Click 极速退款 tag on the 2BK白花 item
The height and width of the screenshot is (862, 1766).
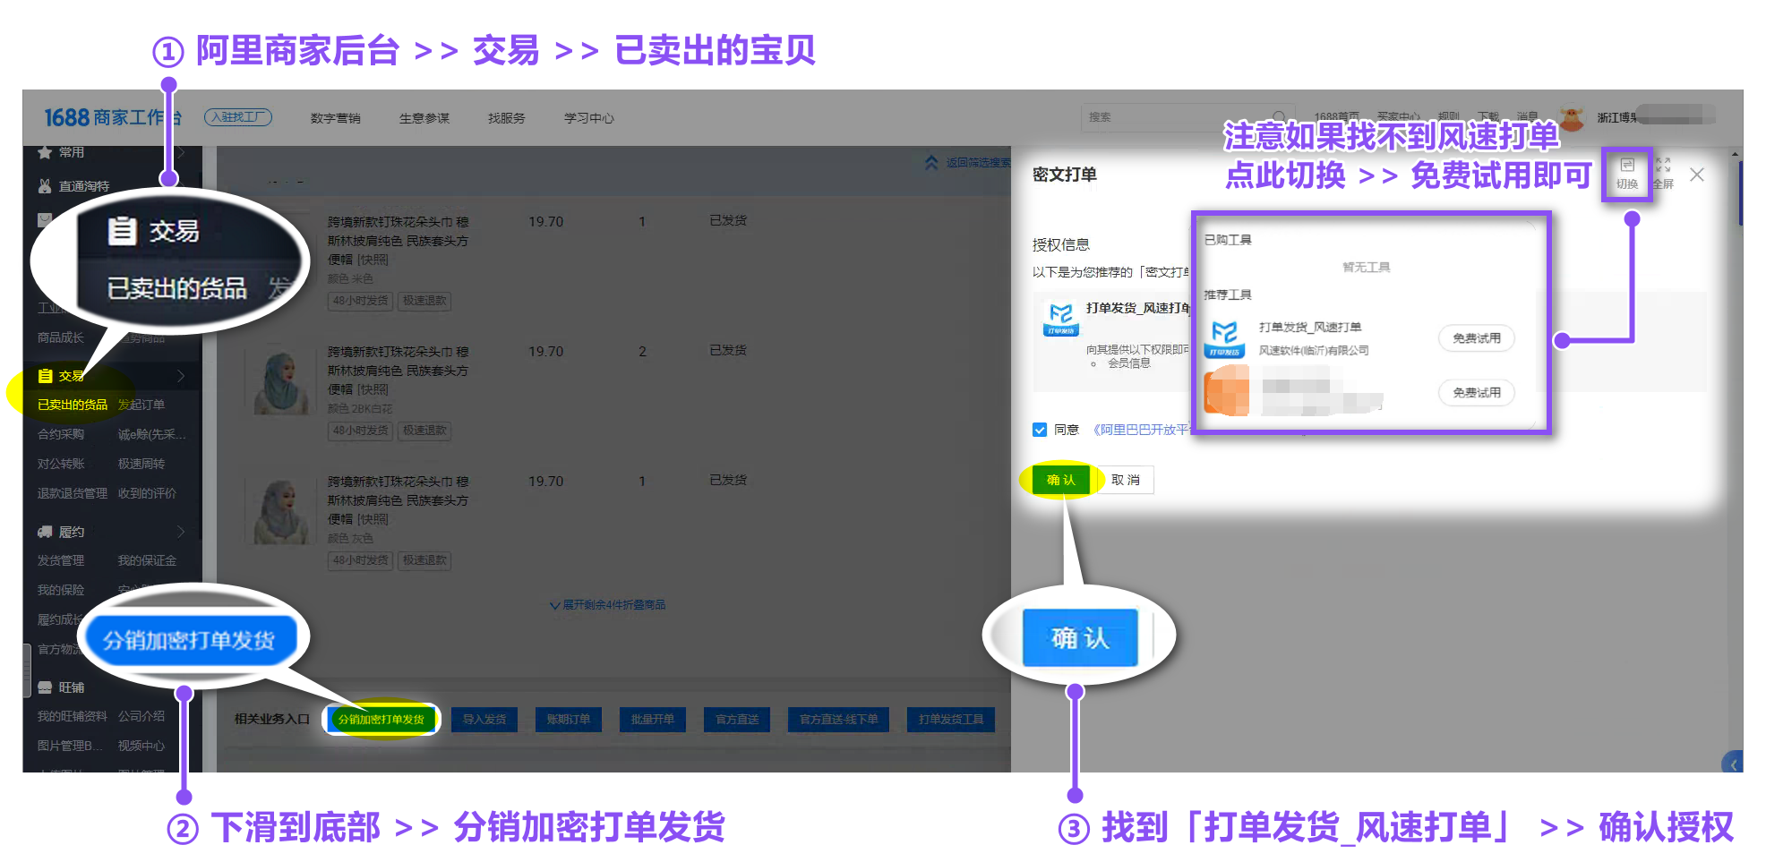click(x=424, y=431)
